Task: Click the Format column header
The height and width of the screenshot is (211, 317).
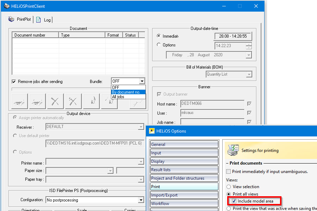Action: point(114,35)
